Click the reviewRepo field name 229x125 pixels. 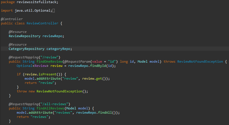[52, 36]
